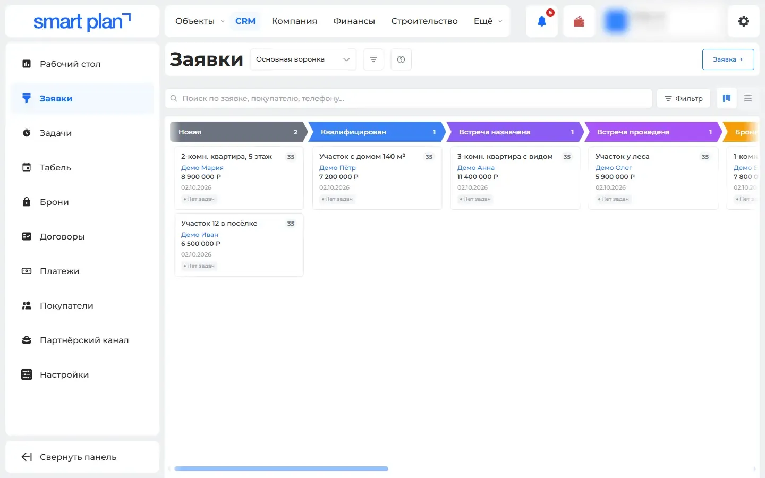
Task: Open the Участок у леса card title
Action: click(x=623, y=157)
